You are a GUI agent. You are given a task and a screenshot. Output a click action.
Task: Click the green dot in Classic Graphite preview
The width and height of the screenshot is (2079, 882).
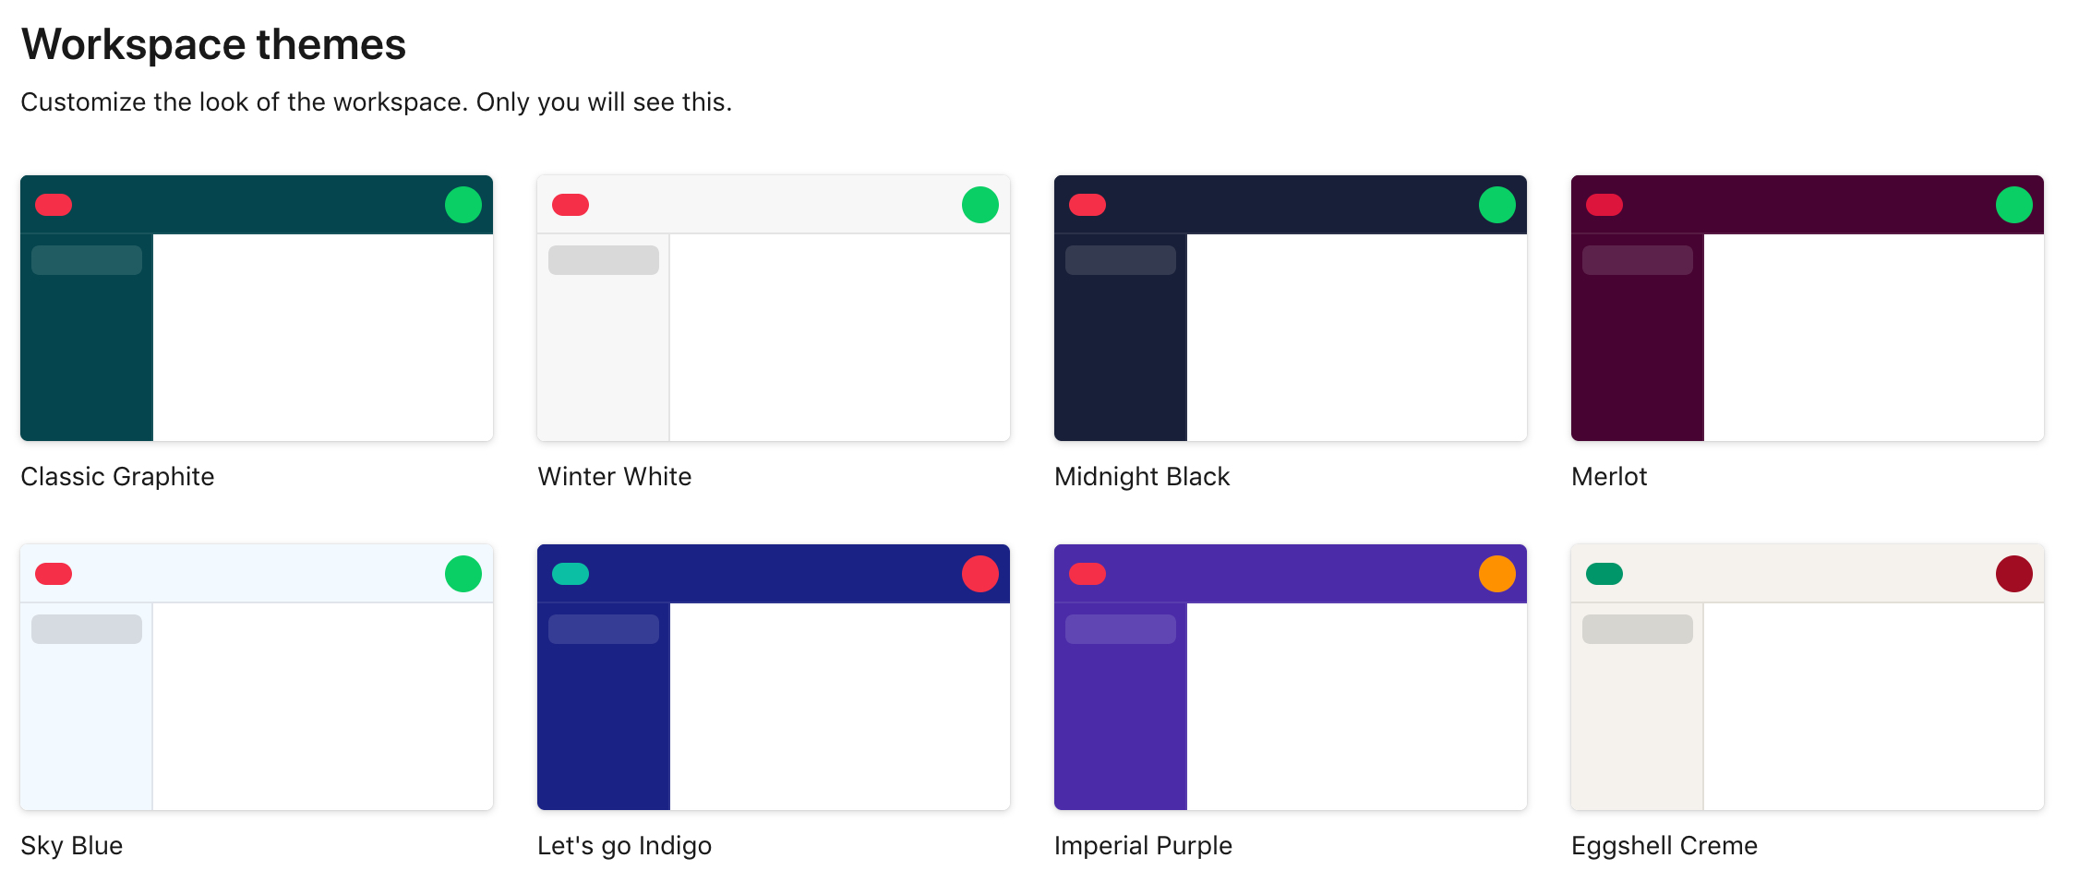(x=464, y=205)
